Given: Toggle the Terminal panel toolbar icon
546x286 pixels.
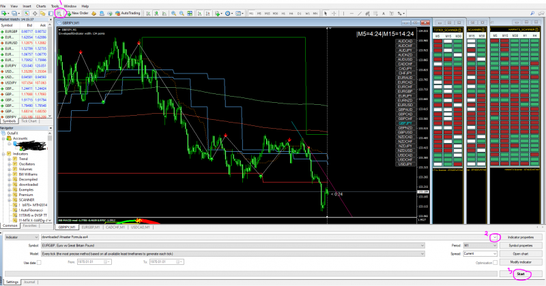Looking at the screenshot, I should (51, 13).
